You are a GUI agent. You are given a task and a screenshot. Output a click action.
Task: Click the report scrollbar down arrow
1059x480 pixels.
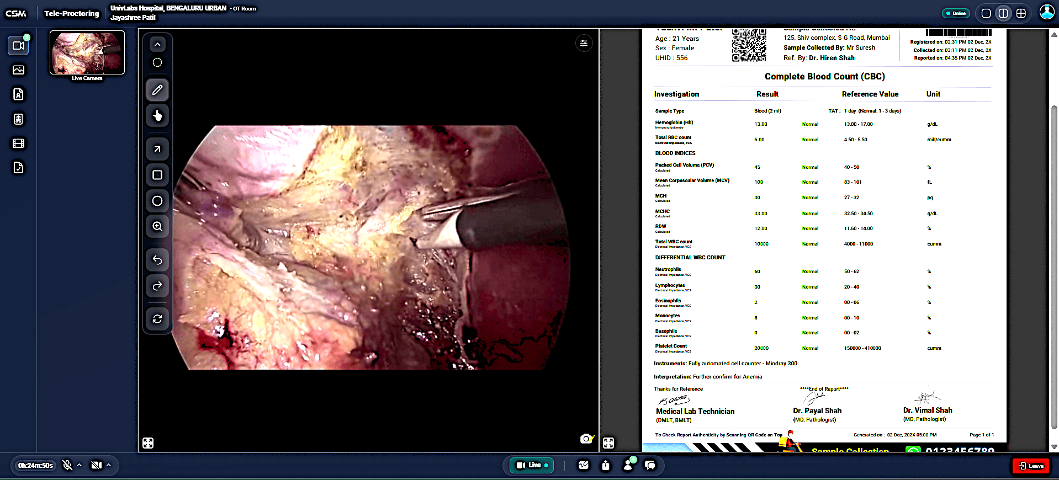tap(1053, 446)
